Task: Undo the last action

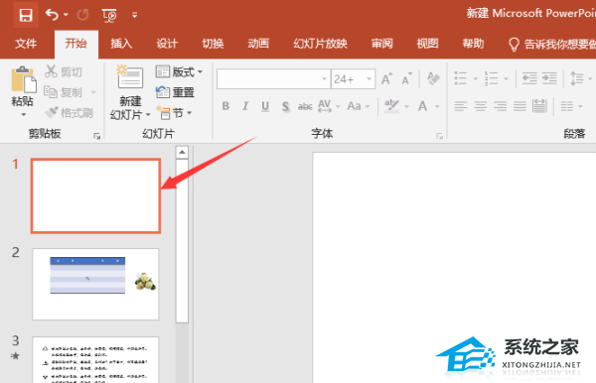Action: point(52,15)
